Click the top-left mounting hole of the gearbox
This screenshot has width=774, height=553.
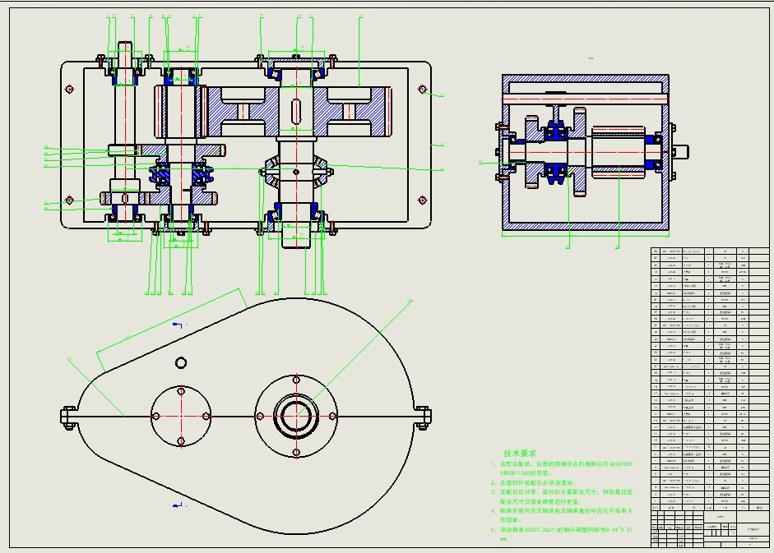[70, 89]
